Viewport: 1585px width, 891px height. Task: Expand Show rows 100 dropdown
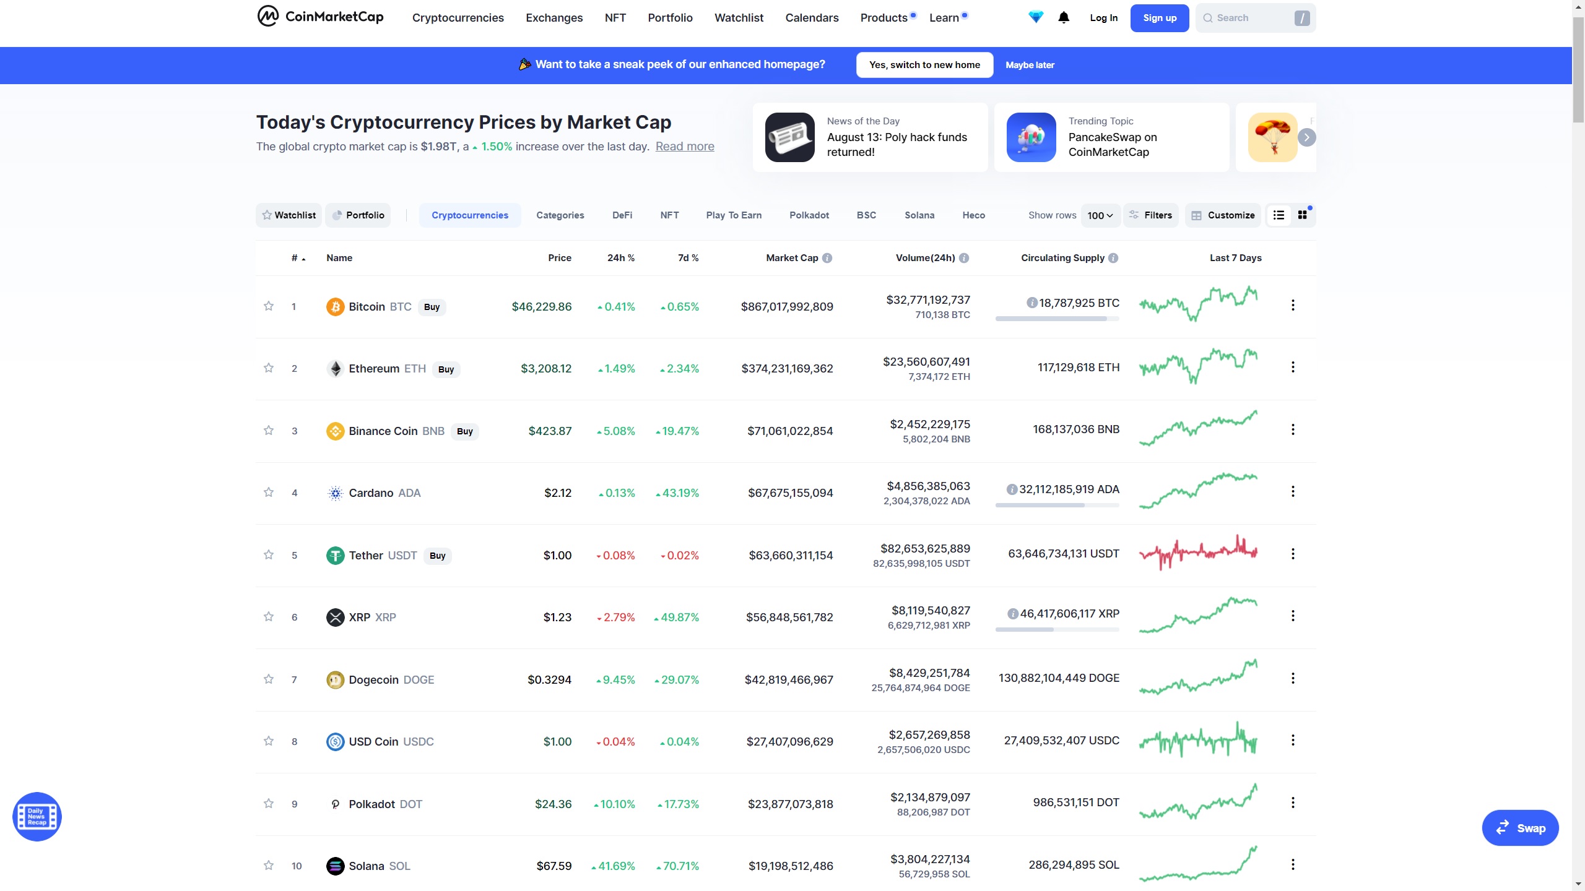[x=1100, y=215]
